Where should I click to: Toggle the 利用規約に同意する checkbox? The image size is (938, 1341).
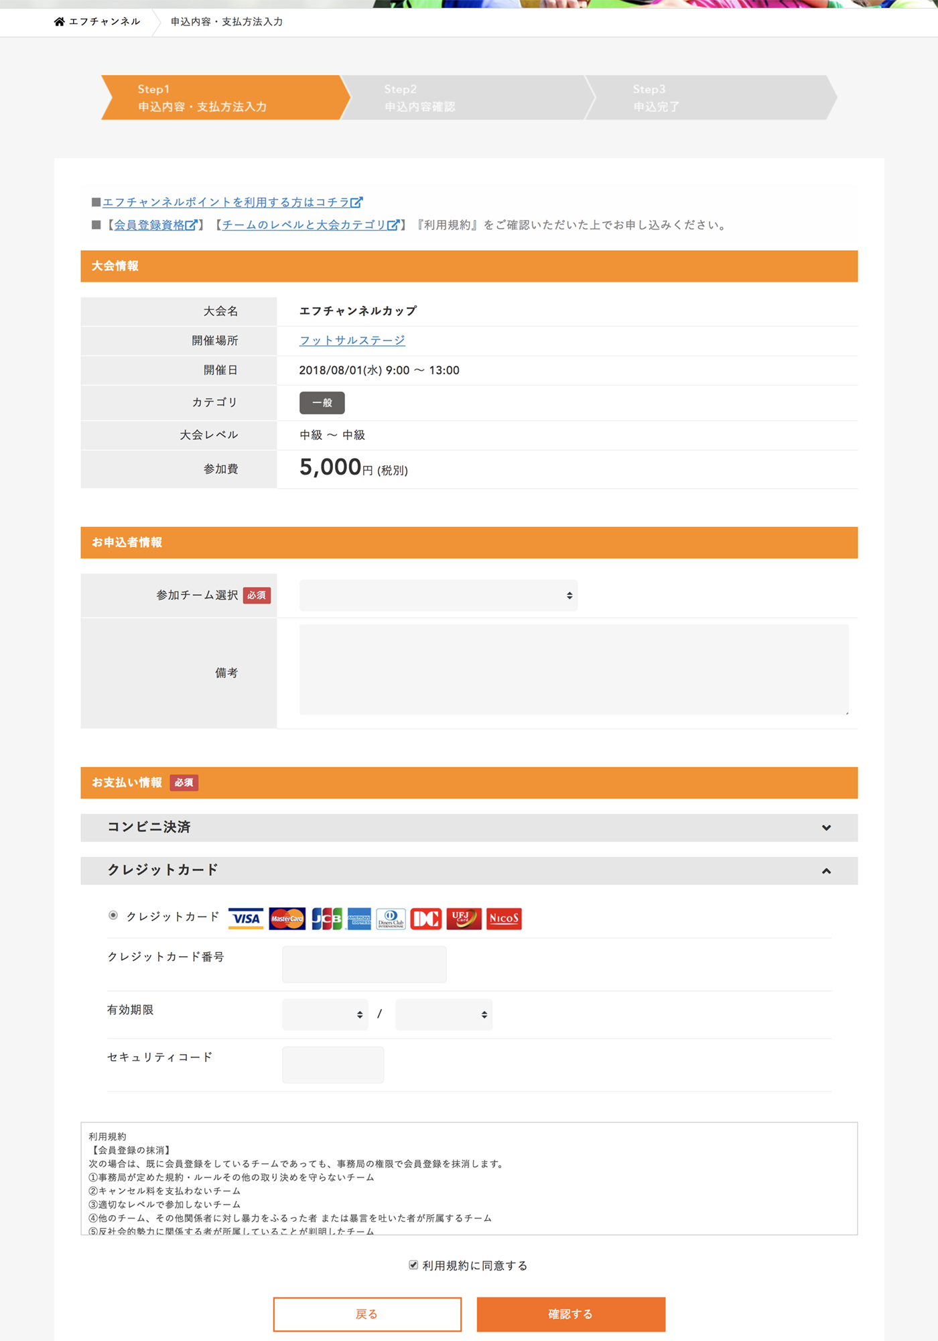pos(413,1265)
